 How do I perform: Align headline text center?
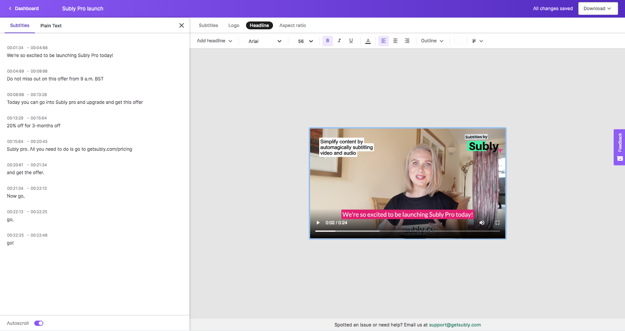coord(395,41)
